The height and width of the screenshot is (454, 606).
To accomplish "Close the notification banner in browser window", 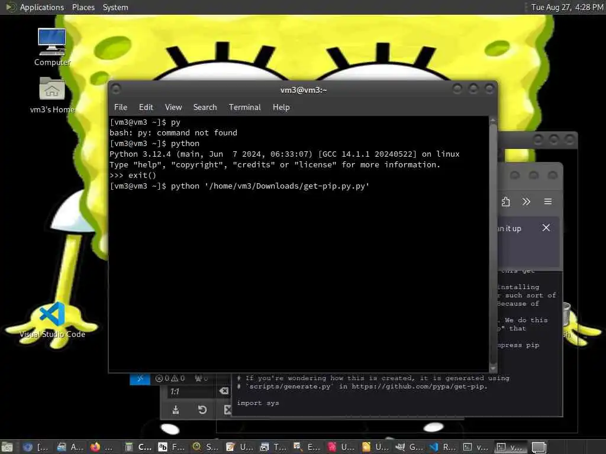I will click(x=546, y=228).
